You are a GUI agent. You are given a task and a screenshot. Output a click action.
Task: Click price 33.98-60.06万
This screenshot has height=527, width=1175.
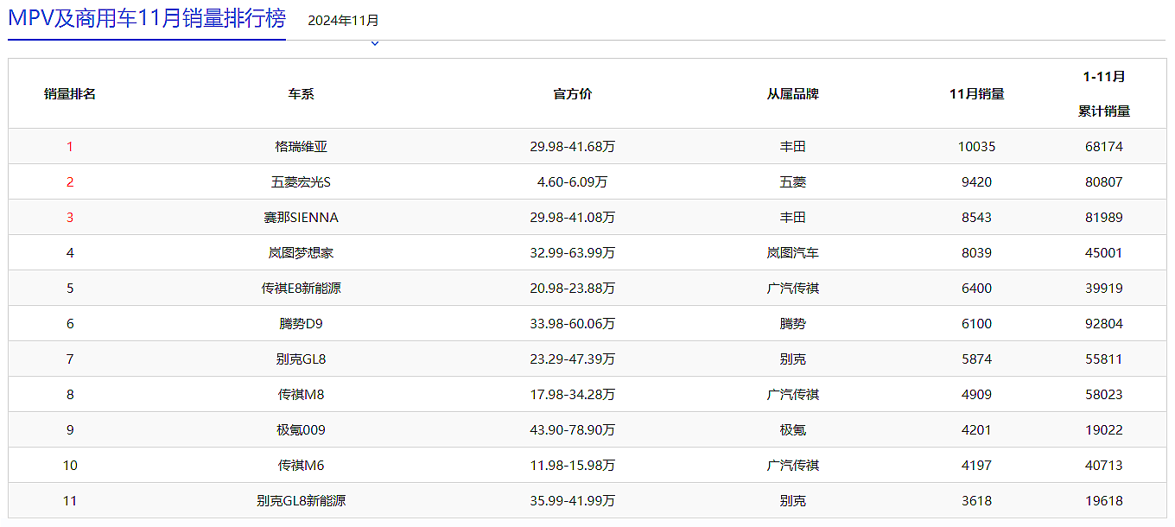(x=573, y=324)
